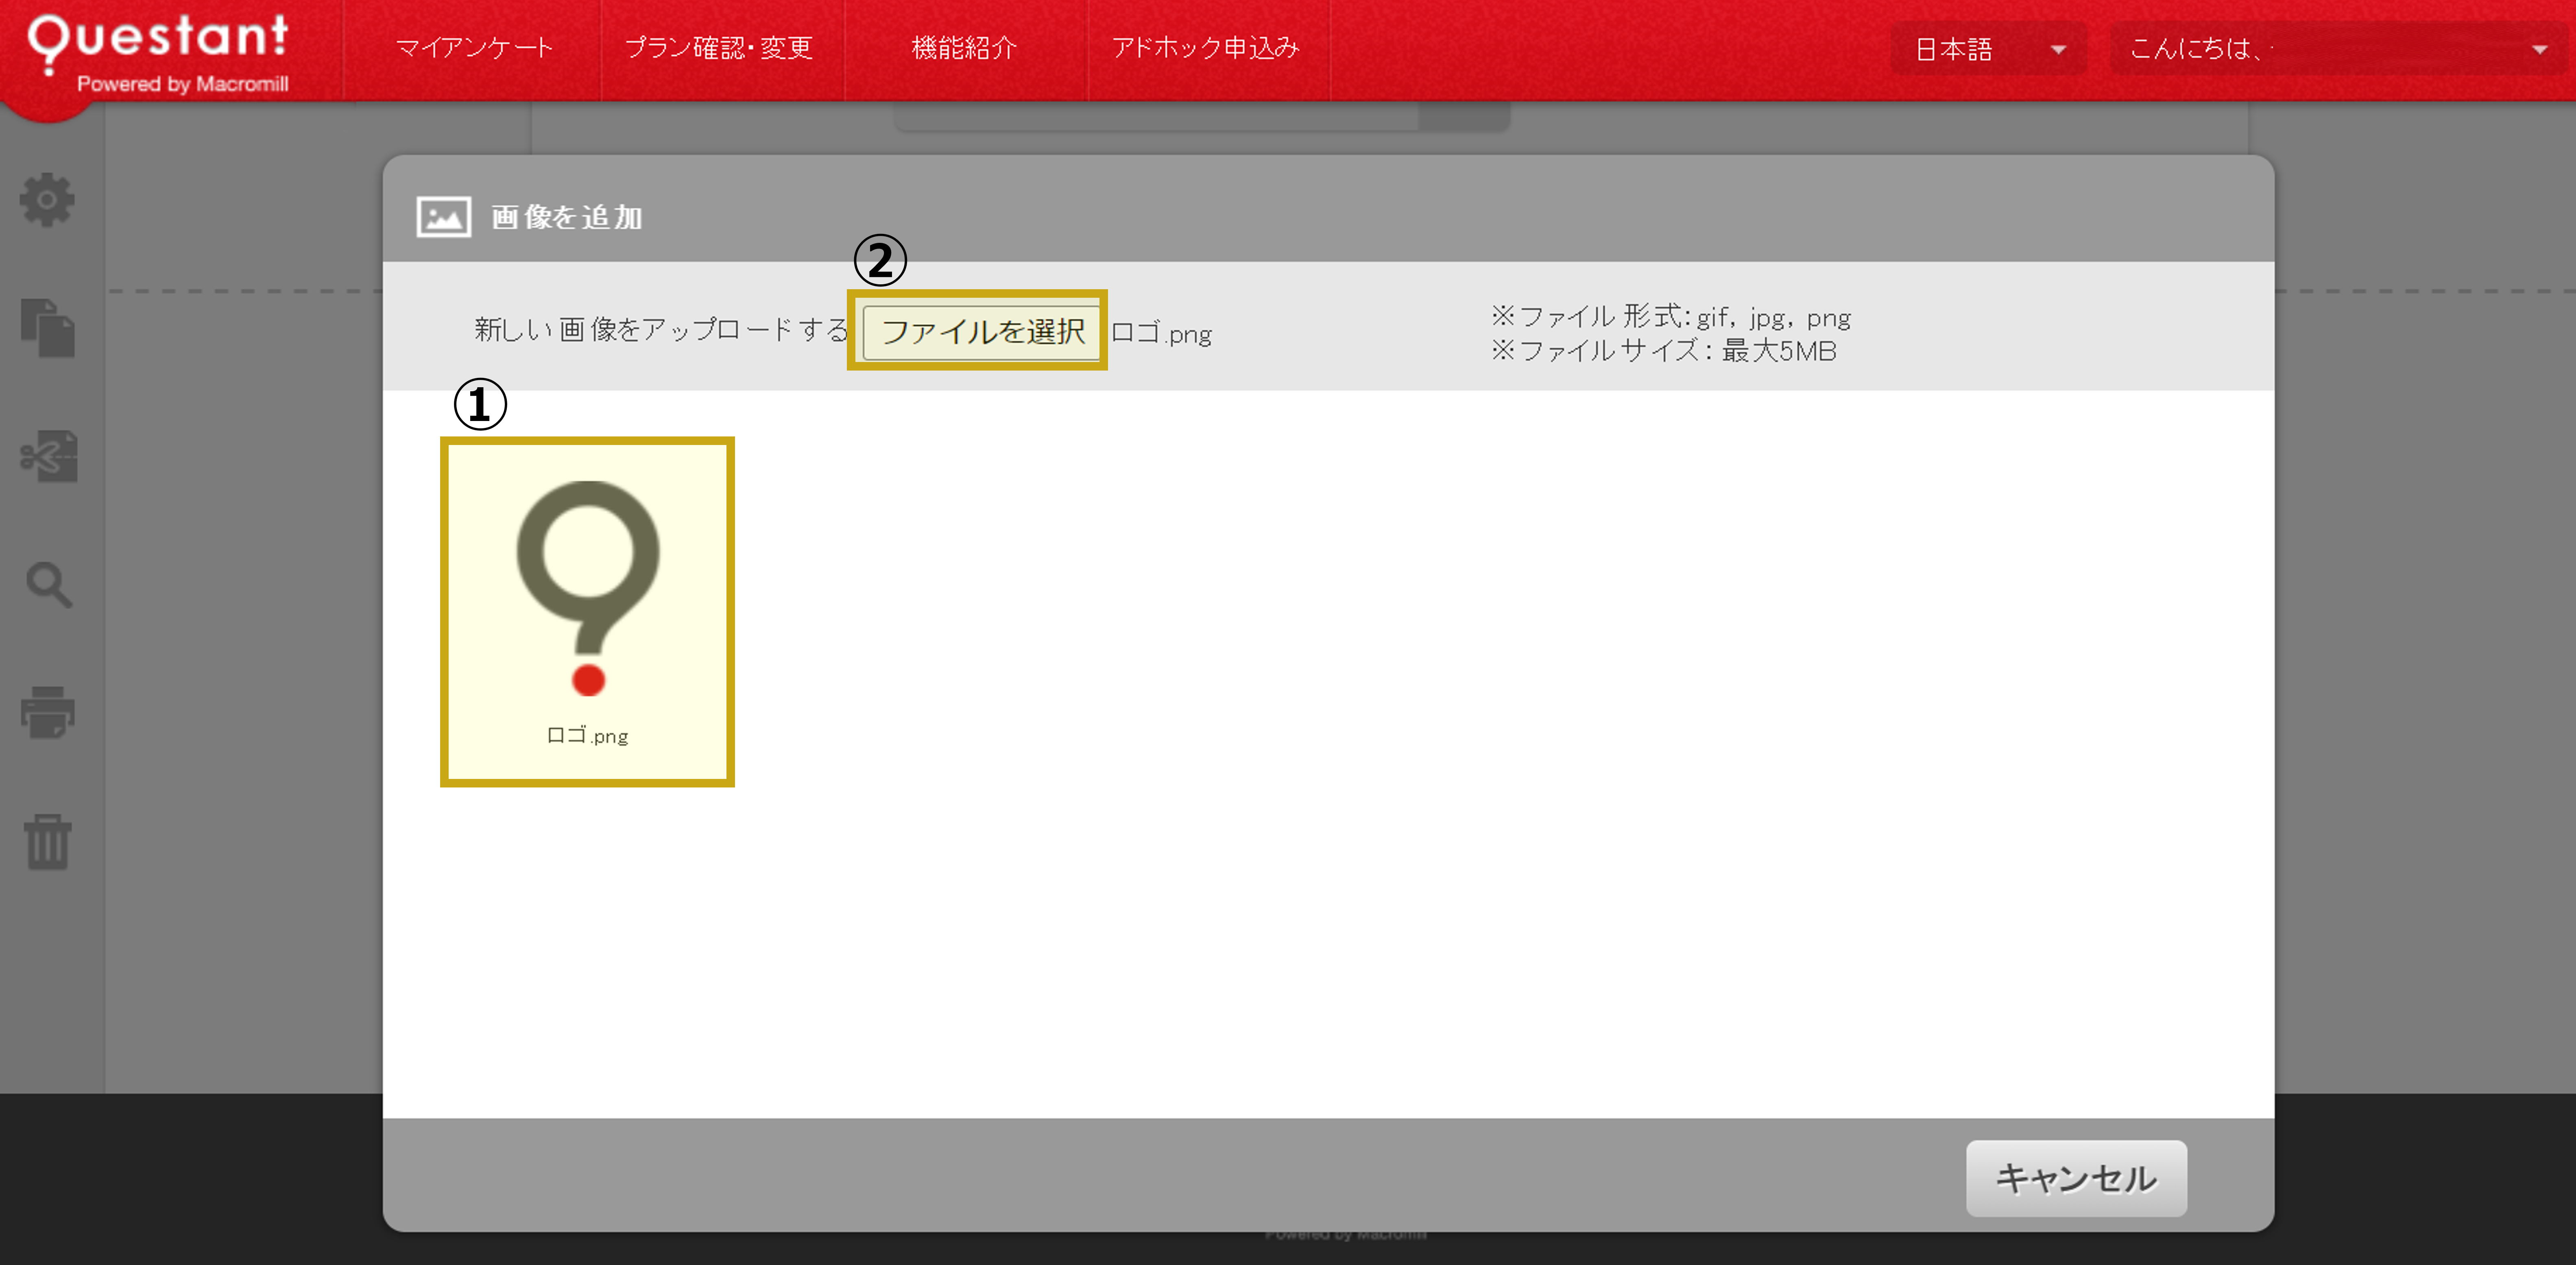This screenshot has height=1265, width=2576.
Task: Open 機能紹介 in the top navigation
Action: 964,48
